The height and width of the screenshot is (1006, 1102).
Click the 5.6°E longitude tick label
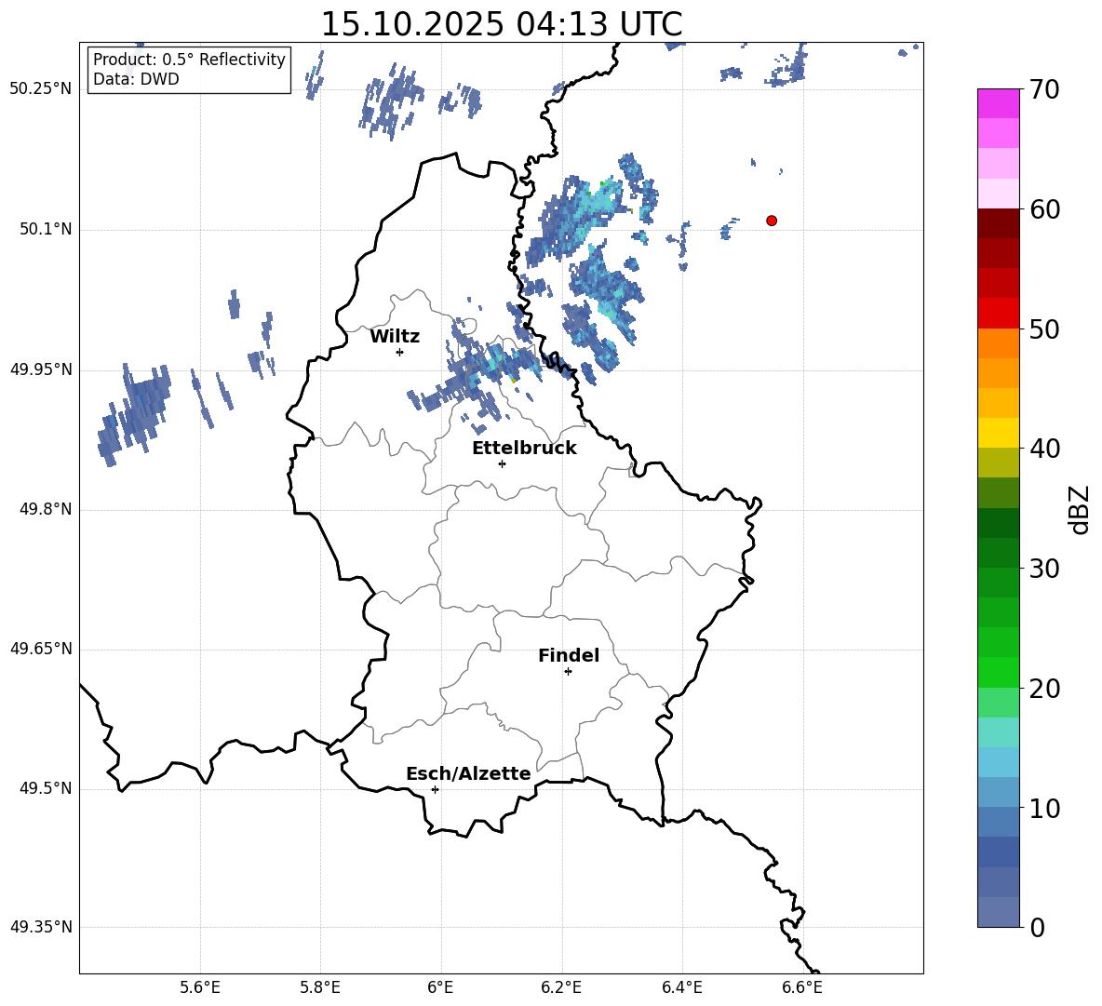tap(200, 987)
